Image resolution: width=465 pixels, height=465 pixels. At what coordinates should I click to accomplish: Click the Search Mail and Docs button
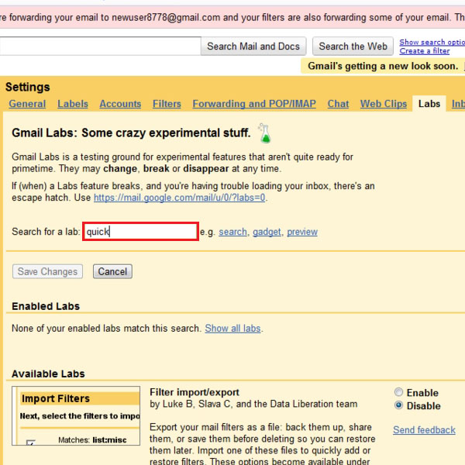tap(253, 46)
